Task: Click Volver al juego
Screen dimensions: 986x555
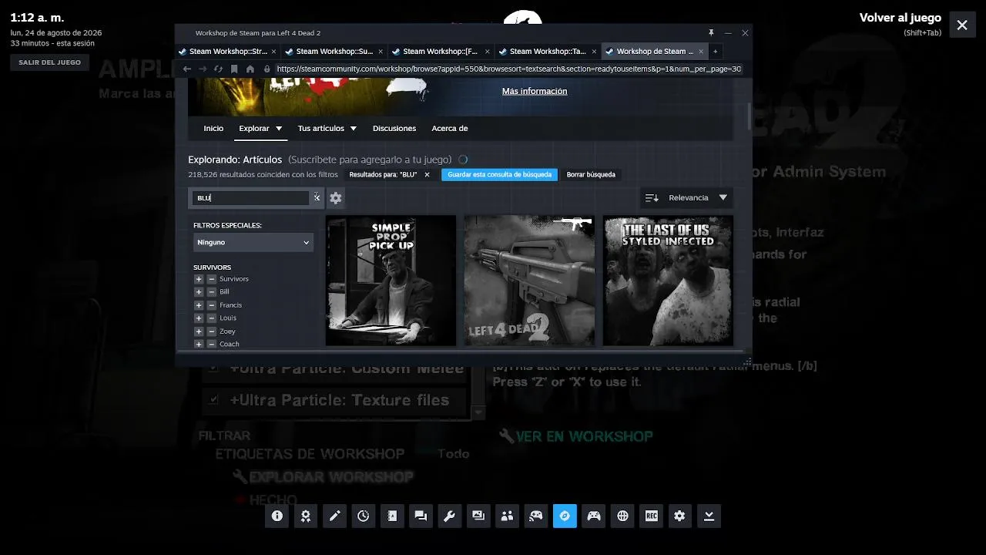Action: [900, 18]
